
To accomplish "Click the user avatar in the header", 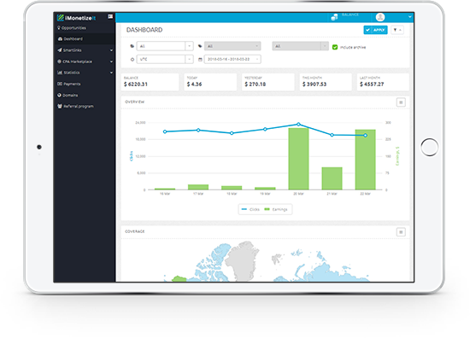I will [380, 17].
